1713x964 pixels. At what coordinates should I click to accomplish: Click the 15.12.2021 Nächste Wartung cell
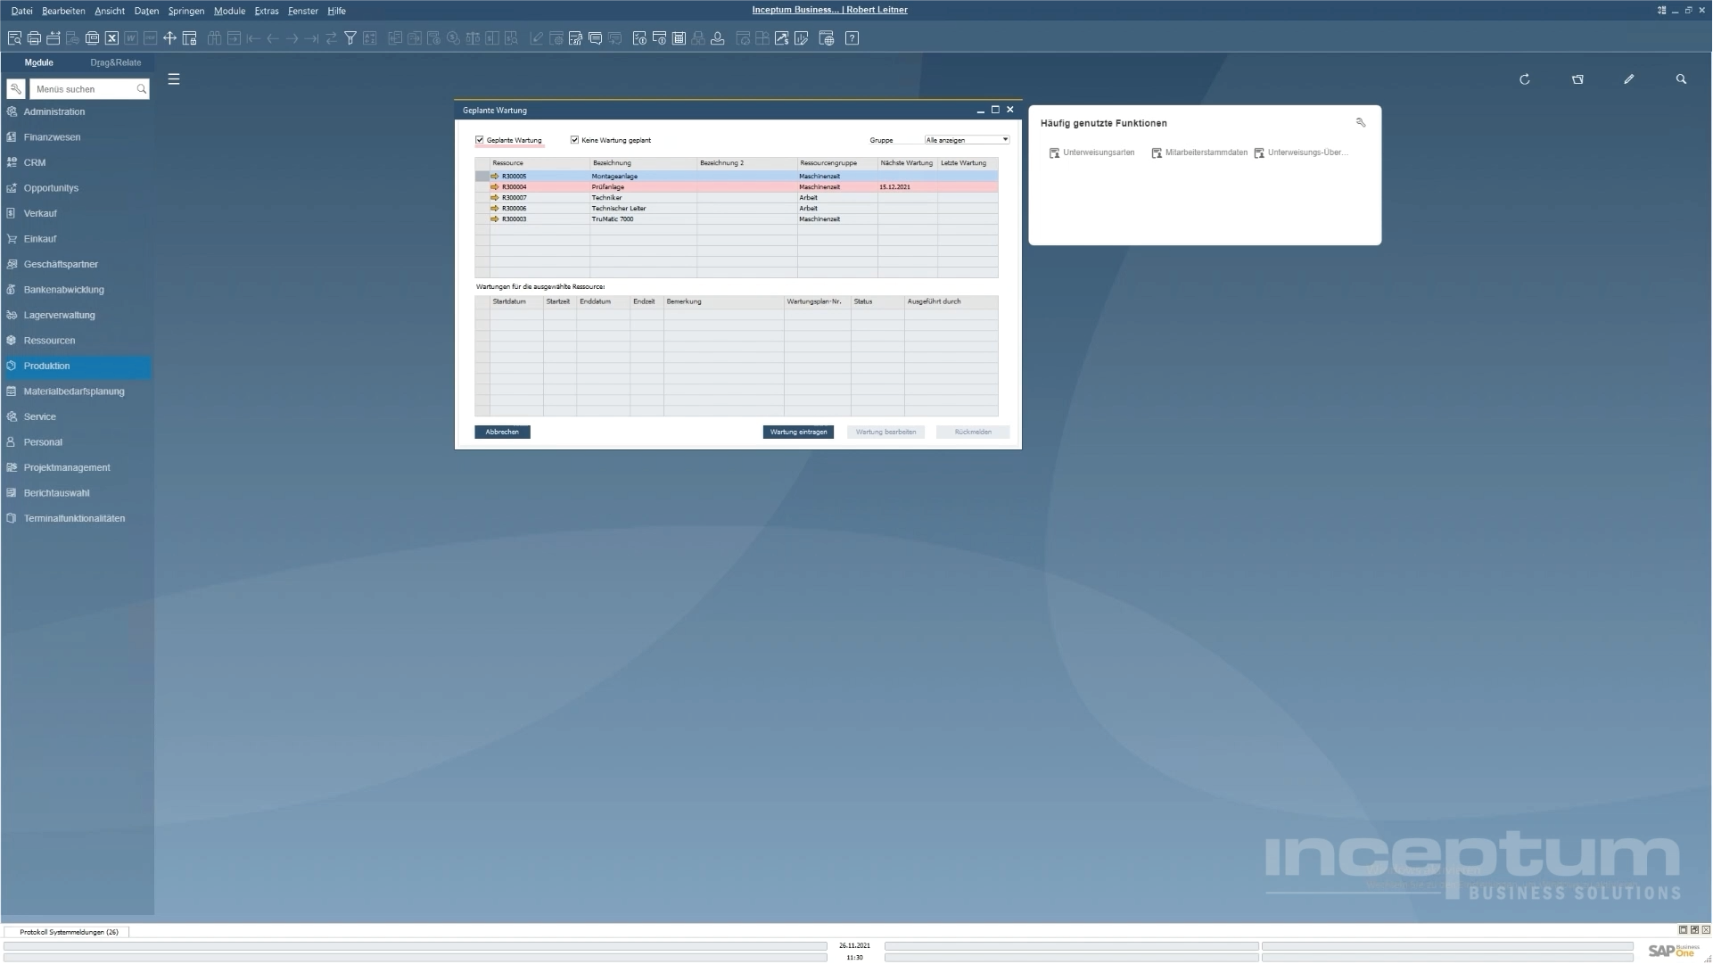pyautogui.click(x=907, y=187)
